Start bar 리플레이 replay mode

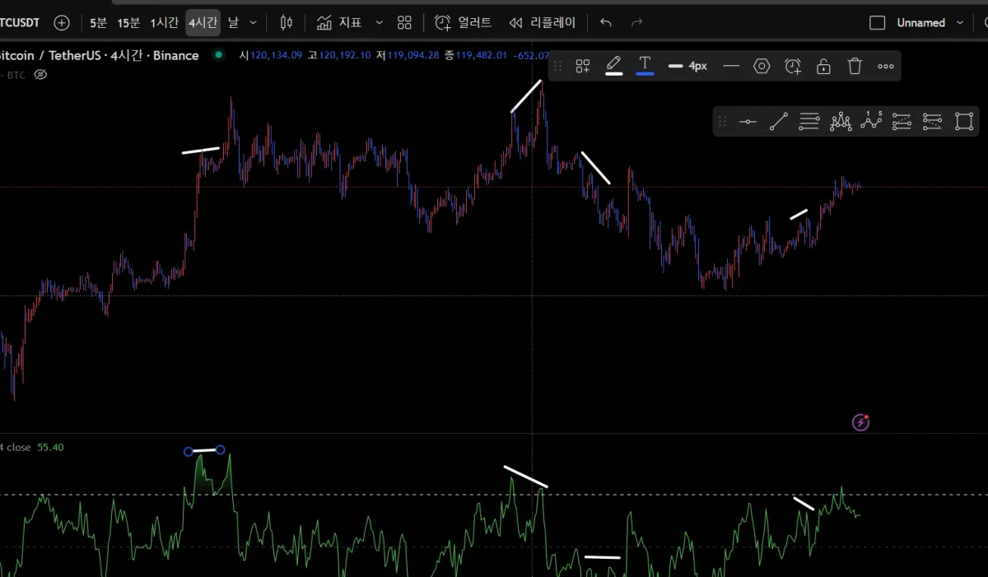point(543,23)
